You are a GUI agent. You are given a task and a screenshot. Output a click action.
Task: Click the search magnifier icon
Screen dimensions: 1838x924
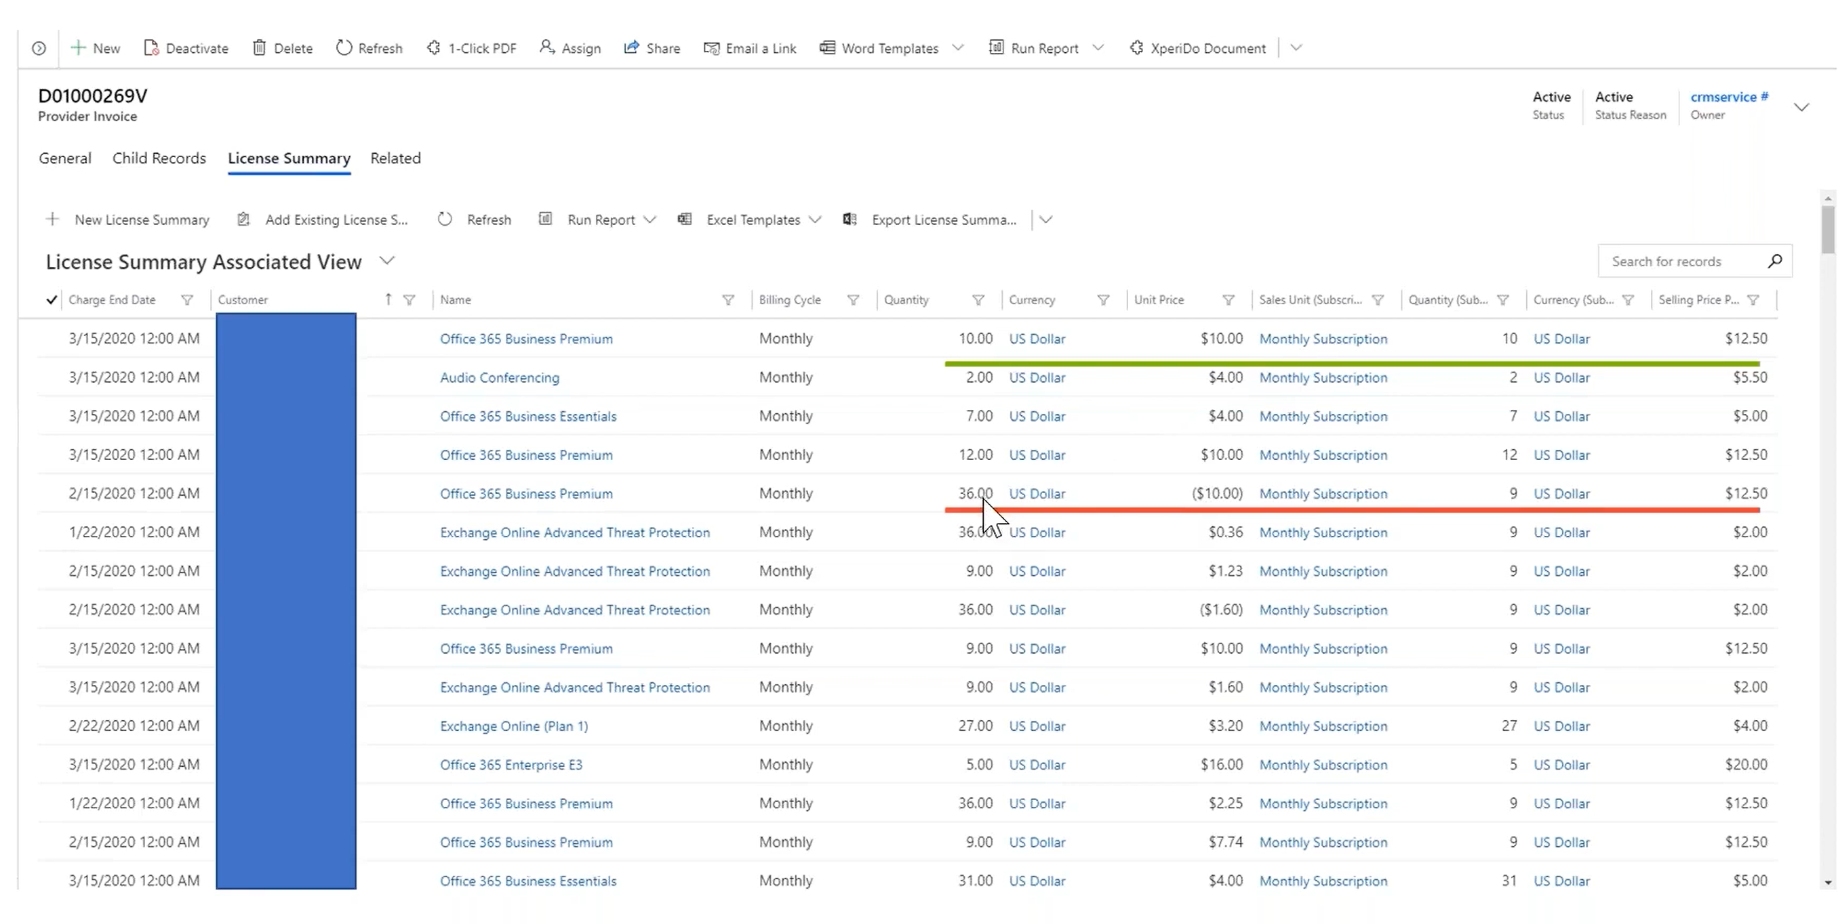1775,261
